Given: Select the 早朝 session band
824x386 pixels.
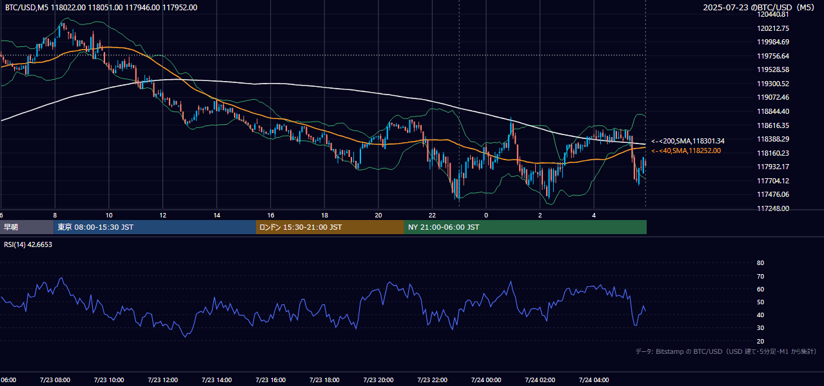Looking at the screenshot, I should 26,227.
